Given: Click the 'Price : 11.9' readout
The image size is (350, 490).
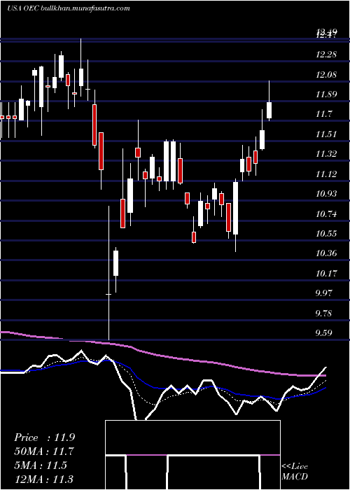Looking at the screenshot, I should pos(44,437).
